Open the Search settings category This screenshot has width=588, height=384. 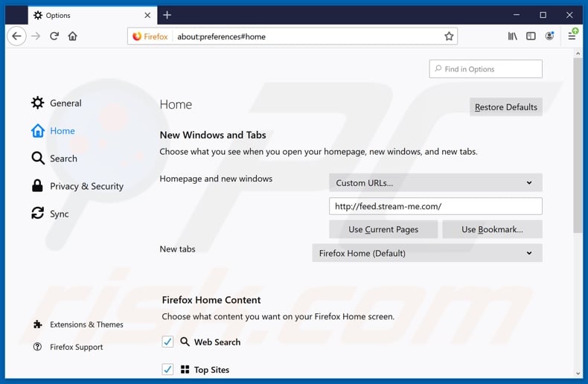54,159
